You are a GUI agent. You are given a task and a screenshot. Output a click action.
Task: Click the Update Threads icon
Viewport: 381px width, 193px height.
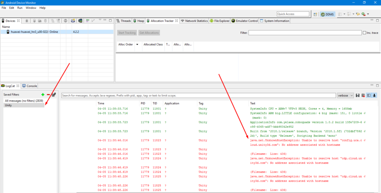(52, 21)
